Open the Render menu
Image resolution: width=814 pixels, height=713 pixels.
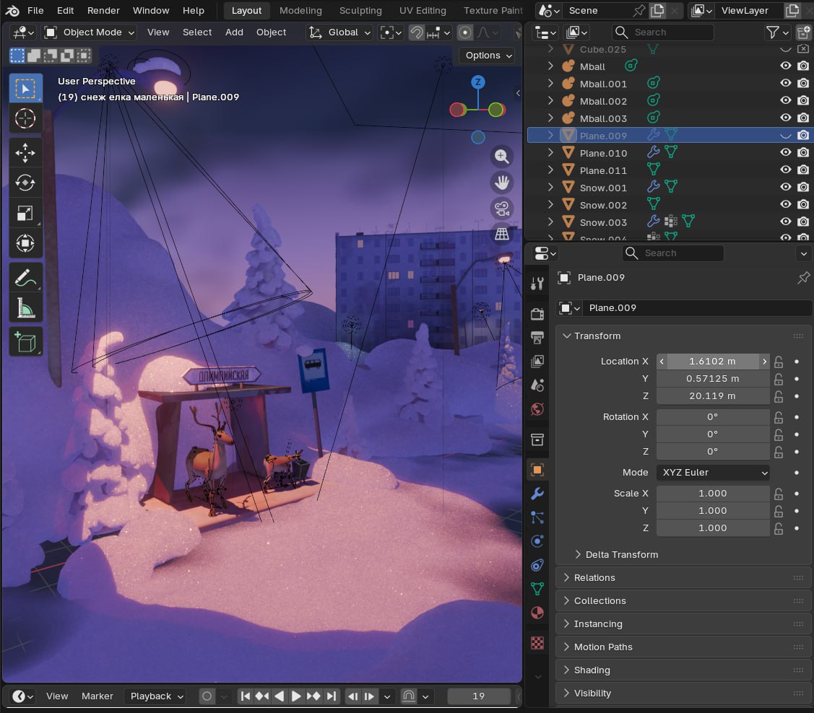103,11
